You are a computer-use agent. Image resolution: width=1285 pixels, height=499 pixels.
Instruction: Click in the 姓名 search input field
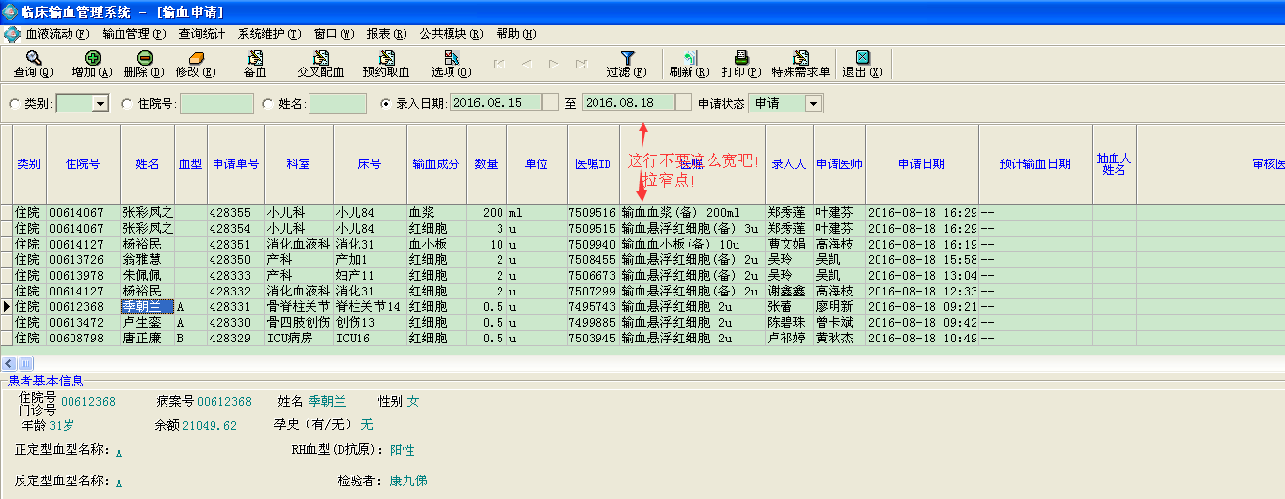(338, 103)
